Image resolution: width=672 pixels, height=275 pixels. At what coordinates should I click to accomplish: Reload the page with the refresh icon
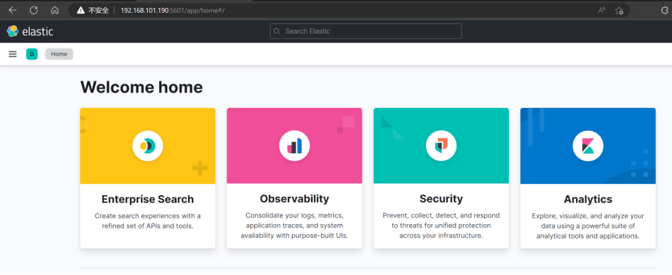(33, 10)
